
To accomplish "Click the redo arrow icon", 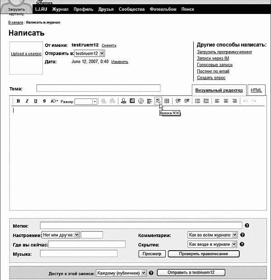I will click(x=254, y=101).
